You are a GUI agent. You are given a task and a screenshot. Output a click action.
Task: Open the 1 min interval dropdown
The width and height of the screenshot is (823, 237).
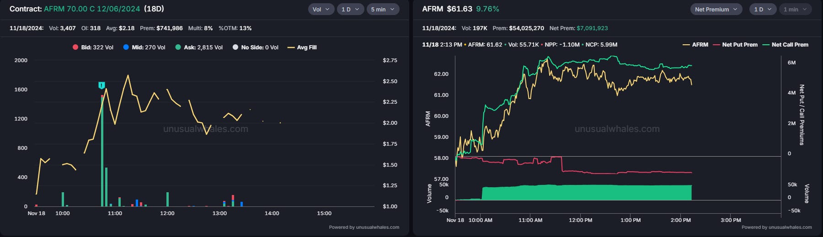point(795,9)
